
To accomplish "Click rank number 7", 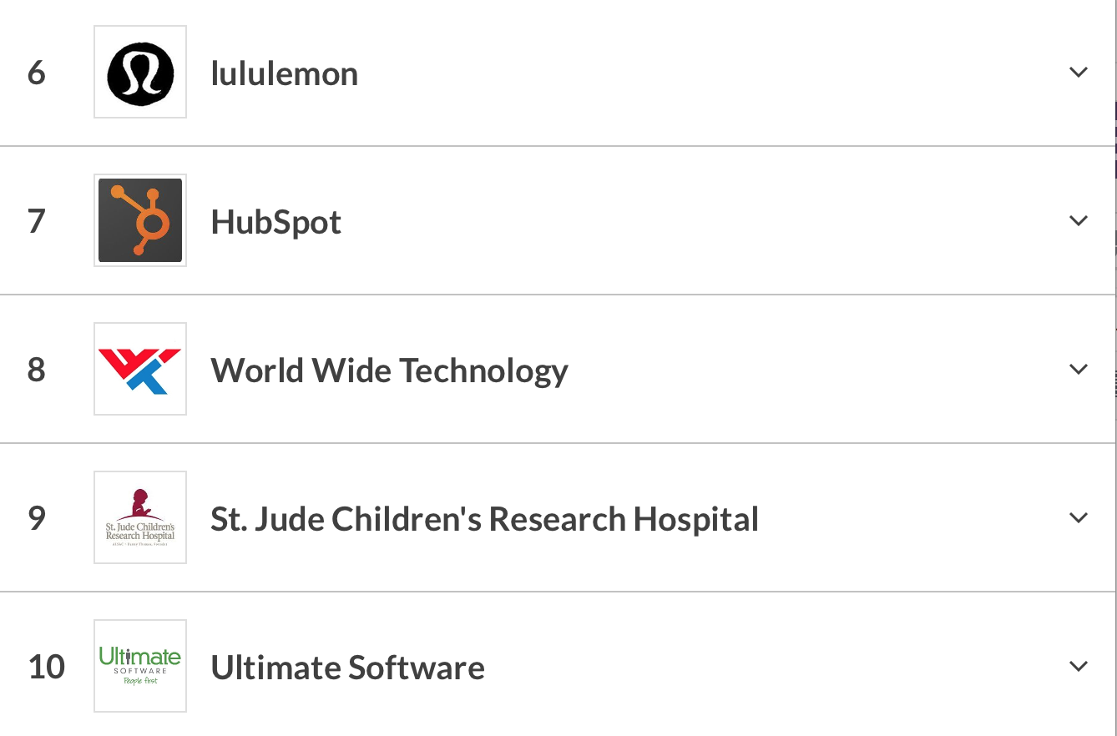I will tap(36, 222).
